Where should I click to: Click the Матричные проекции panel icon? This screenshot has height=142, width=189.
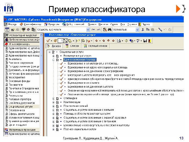[6, 130]
